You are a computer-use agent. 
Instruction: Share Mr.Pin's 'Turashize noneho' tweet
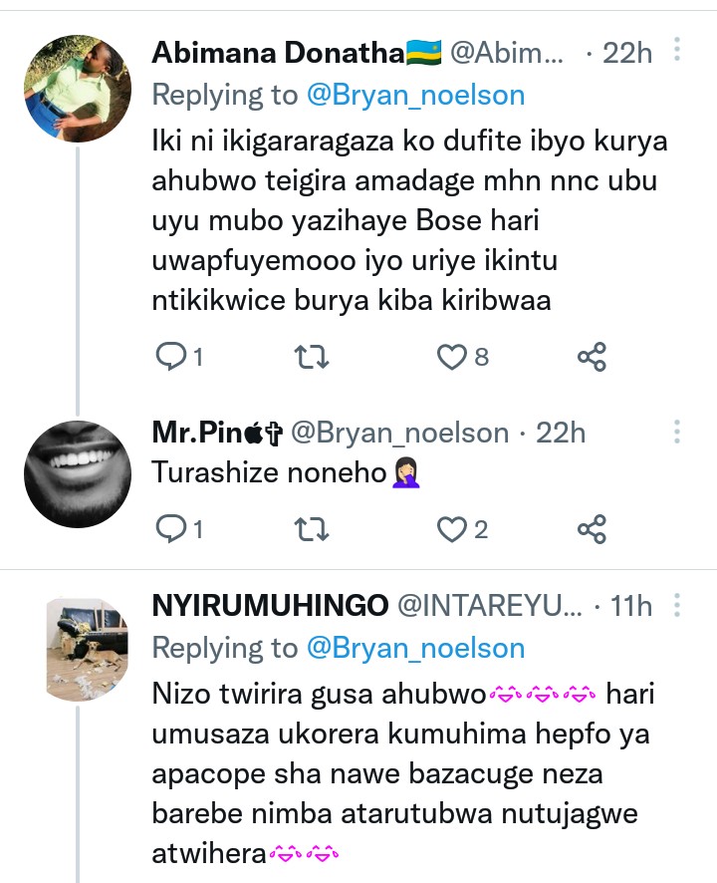tap(593, 529)
